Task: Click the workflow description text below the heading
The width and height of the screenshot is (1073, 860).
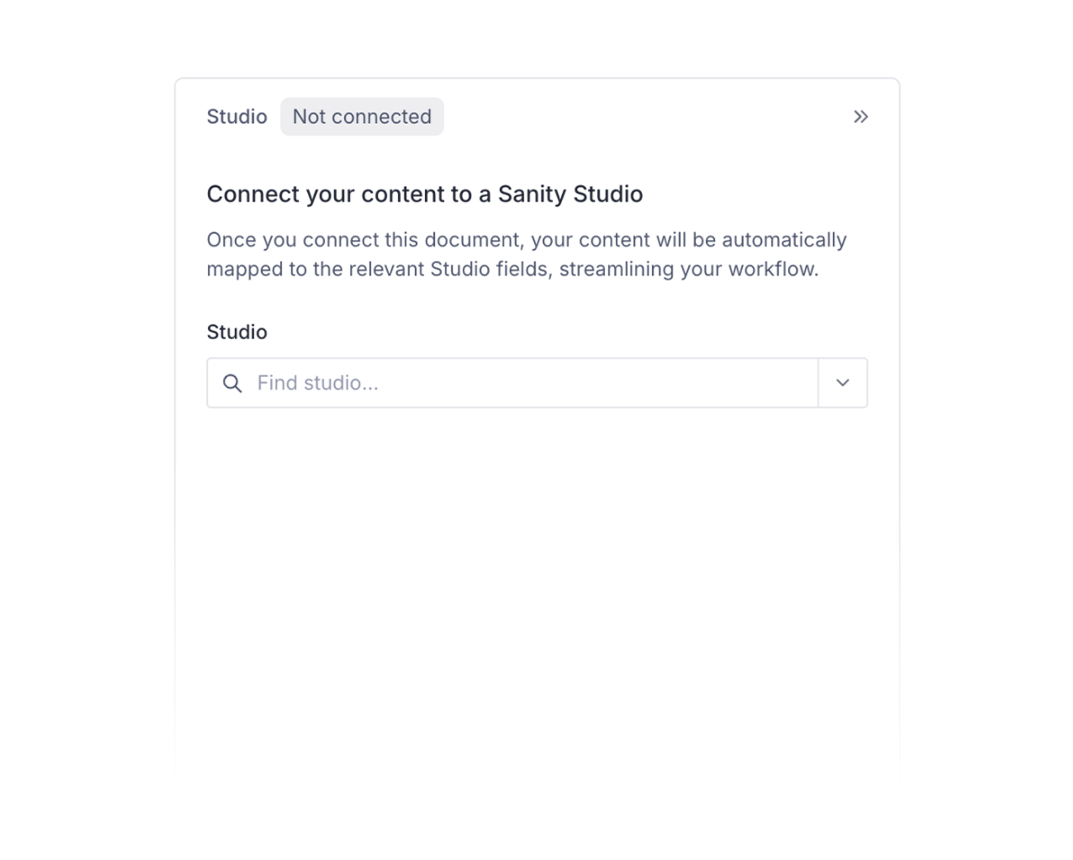Action: [526, 254]
